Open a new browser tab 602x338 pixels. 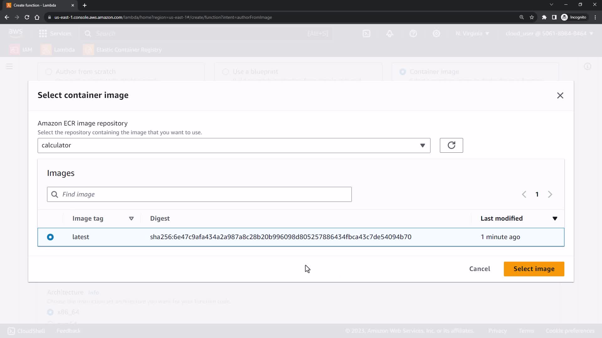pyautogui.click(x=85, y=5)
